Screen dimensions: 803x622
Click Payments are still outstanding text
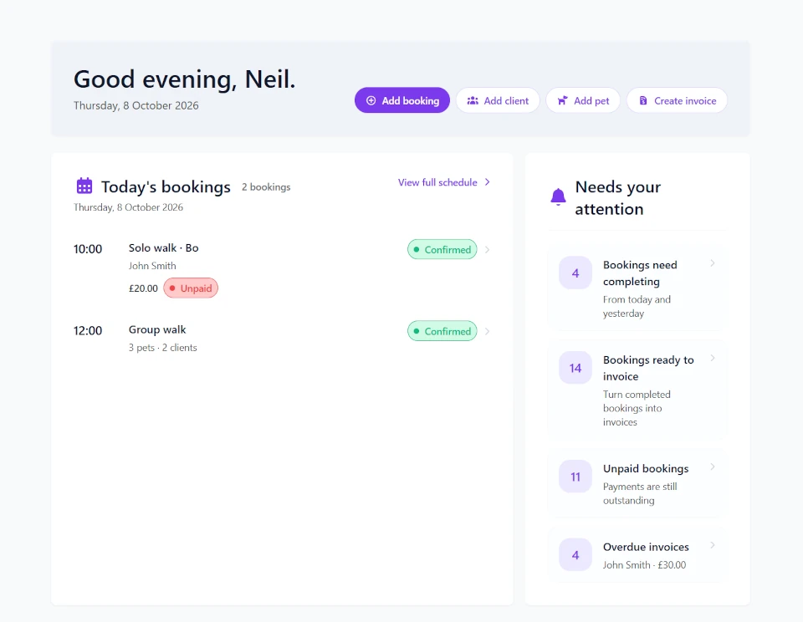click(x=640, y=493)
